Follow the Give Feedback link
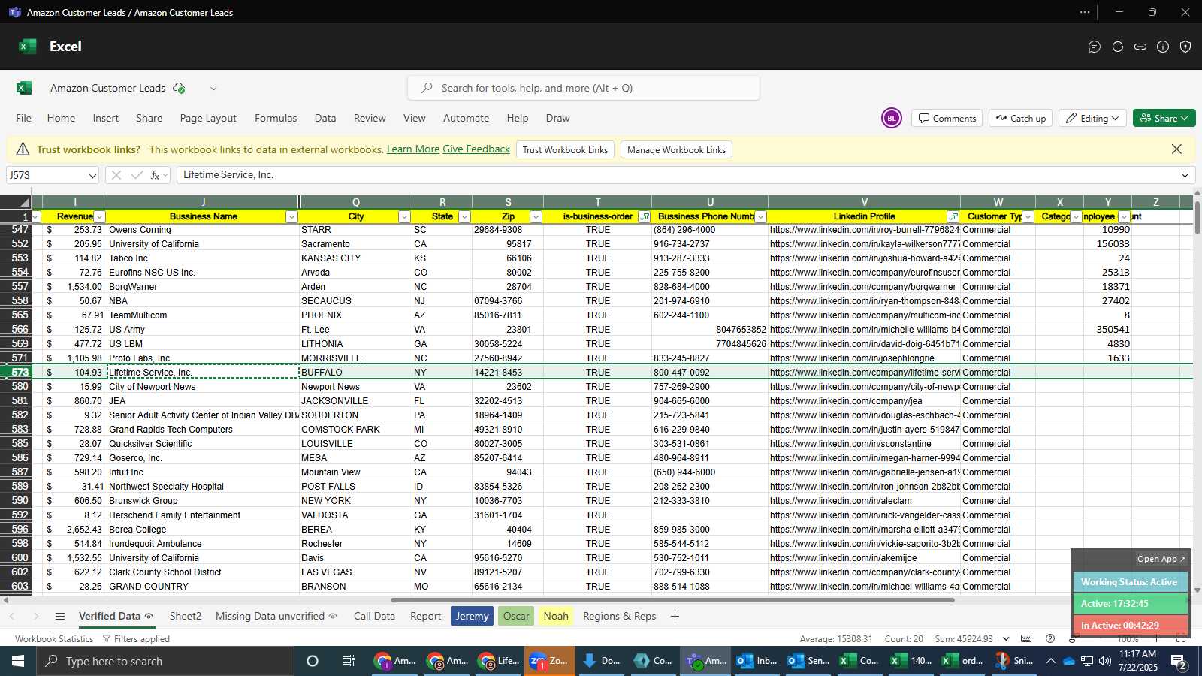This screenshot has width=1202, height=676. tap(476, 149)
